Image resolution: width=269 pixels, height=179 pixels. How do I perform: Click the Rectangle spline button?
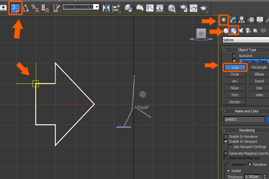259,67
